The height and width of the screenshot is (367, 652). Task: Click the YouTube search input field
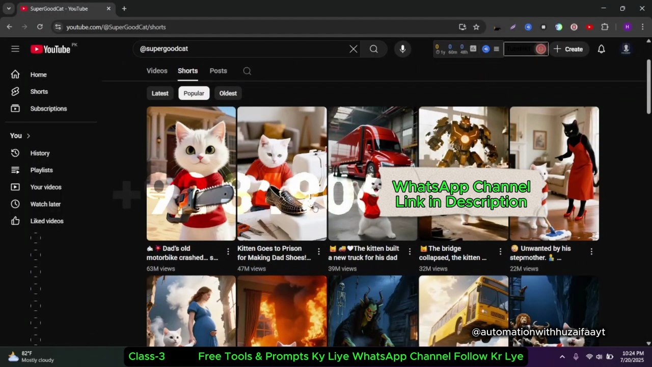click(x=241, y=49)
